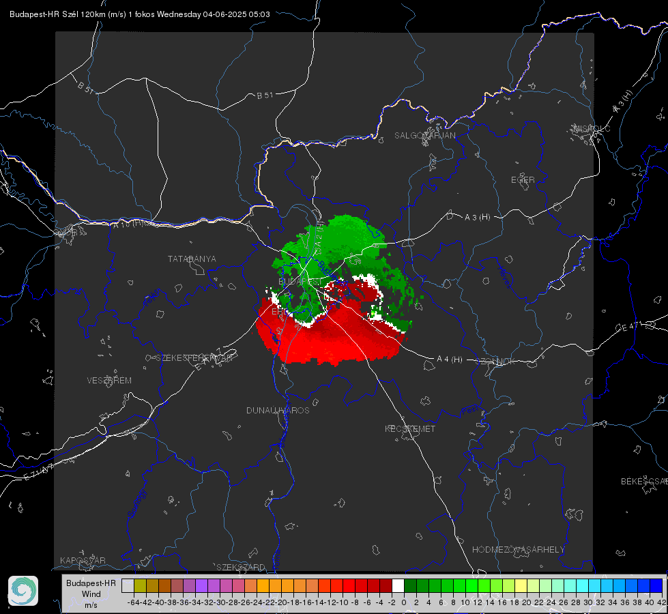Pick the deep blue last legend swatch
This screenshot has height=614, width=668.
pos(656,586)
